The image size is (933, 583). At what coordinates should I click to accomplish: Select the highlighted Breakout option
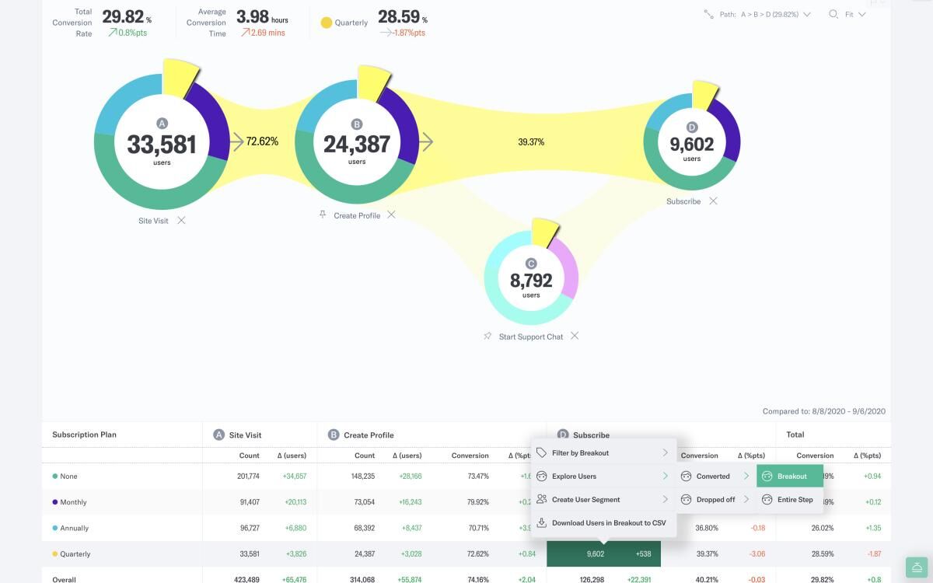(790, 476)
